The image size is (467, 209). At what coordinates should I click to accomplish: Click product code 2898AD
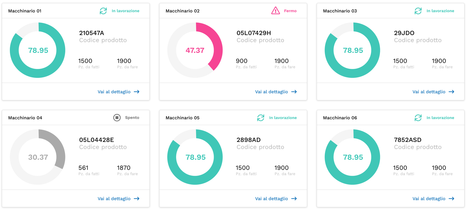tap(249, 140)
